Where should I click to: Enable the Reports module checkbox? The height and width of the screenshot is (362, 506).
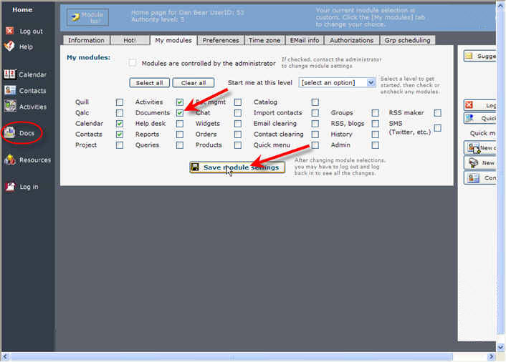pos(180,134)
